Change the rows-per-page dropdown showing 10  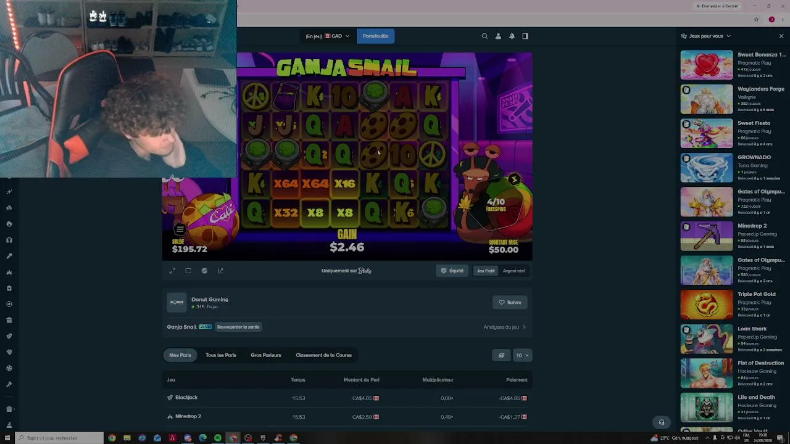tap(522, 355)
